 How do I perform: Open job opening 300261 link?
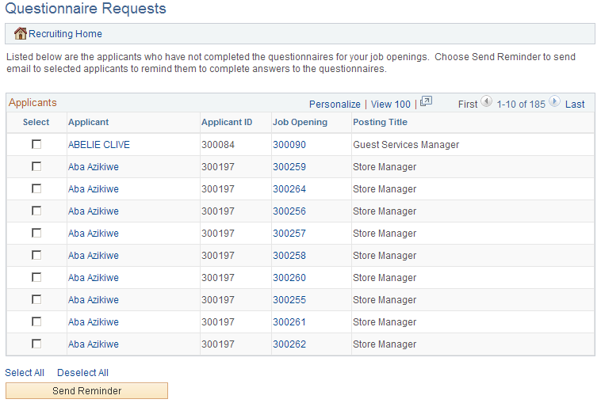[x=289, y=322]
